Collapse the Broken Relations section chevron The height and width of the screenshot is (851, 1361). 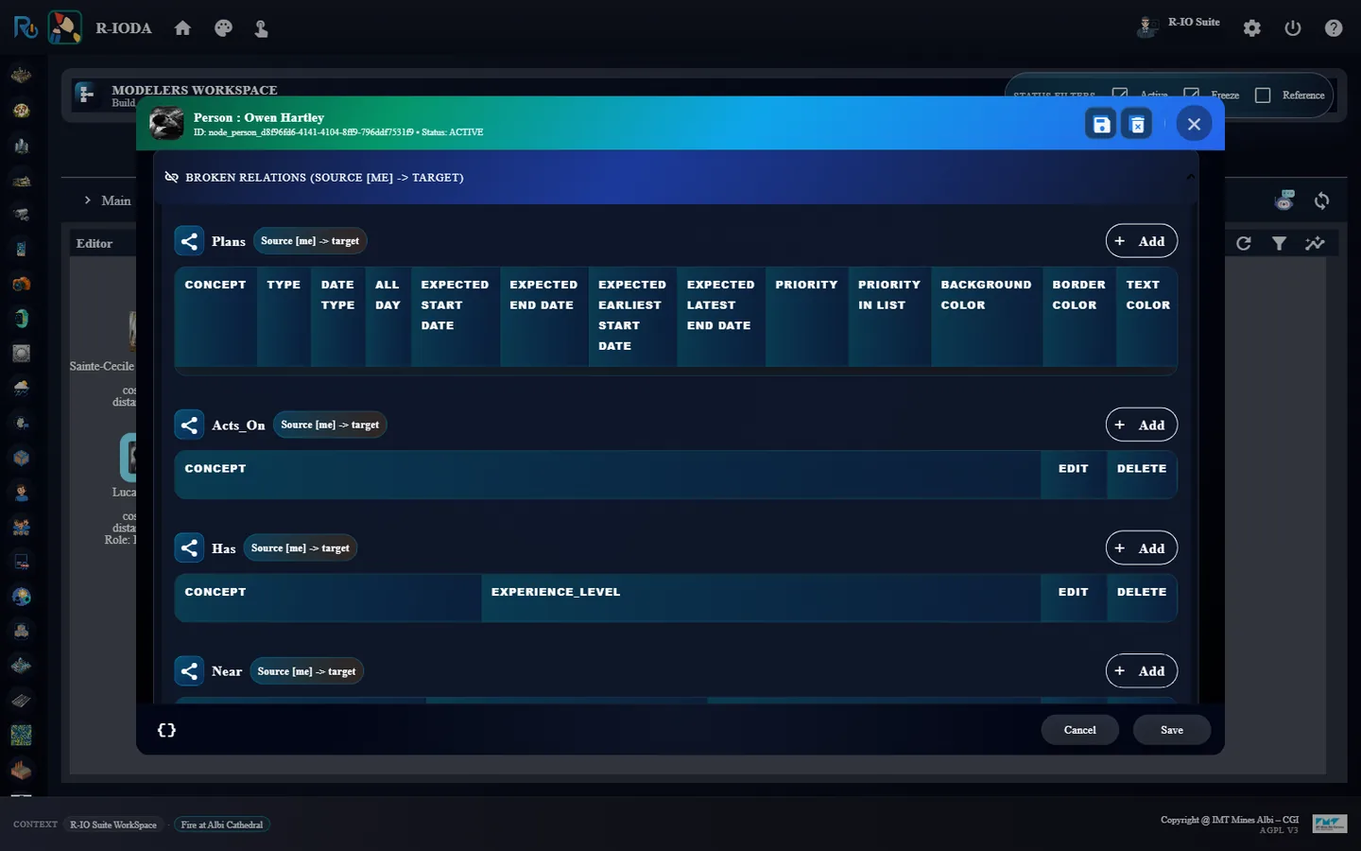click(1190, 177)
